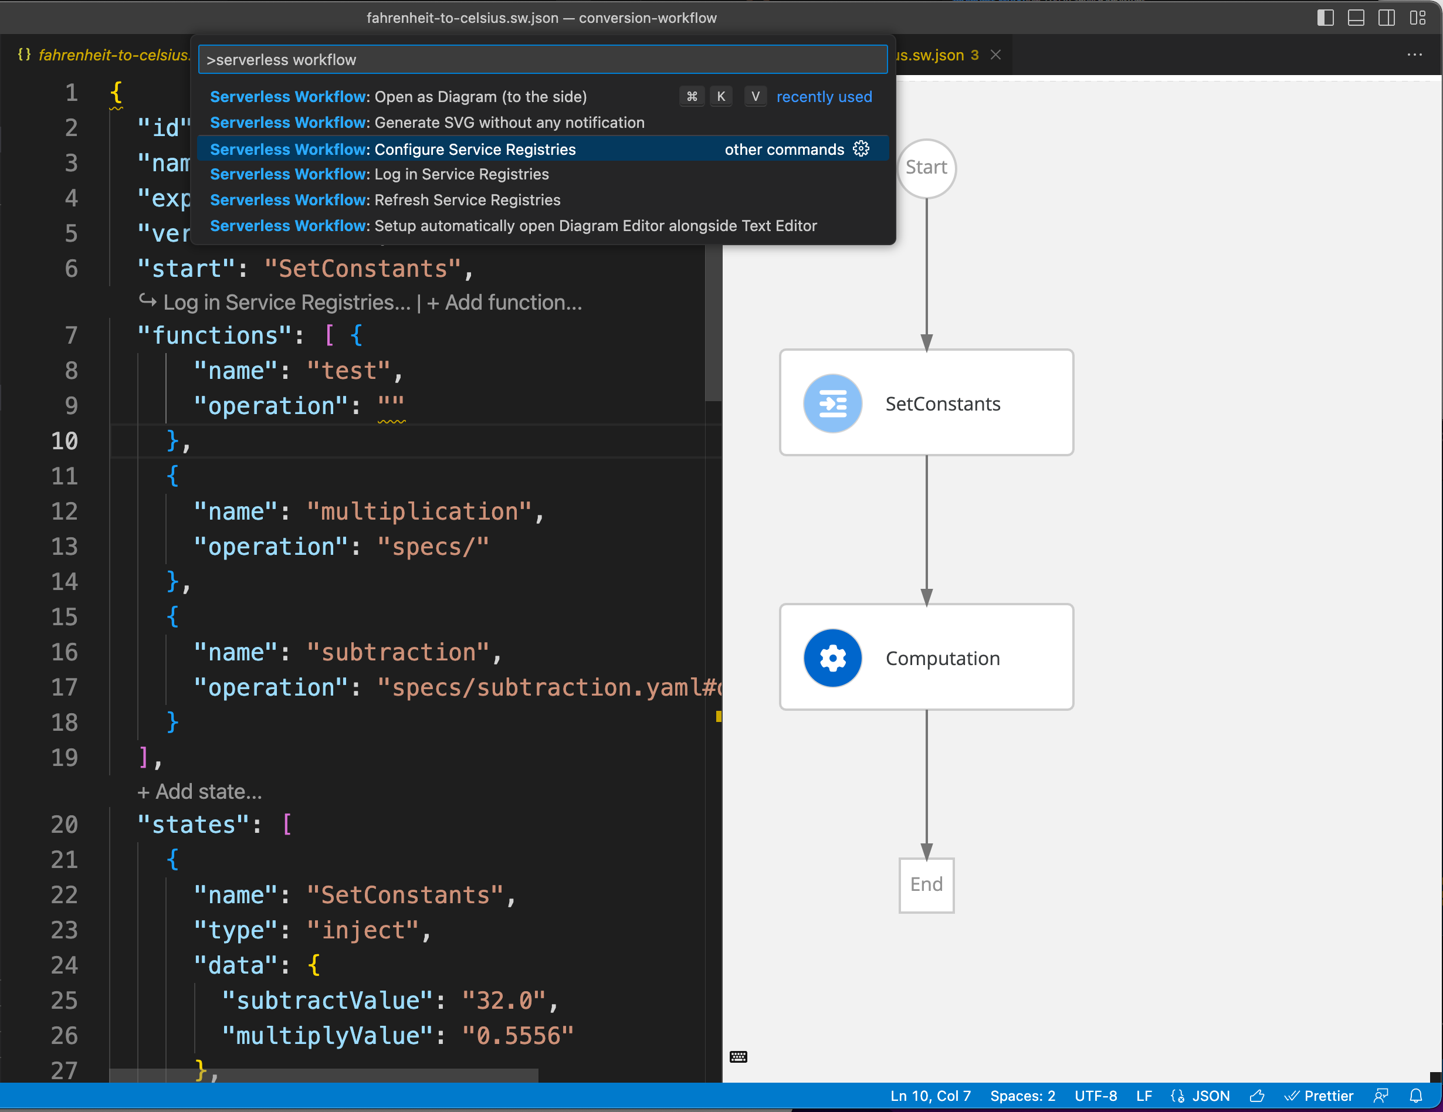Click the settings gear in other commands
This screenshot has height=1112, width=1443.
click(x=865, y=148)
